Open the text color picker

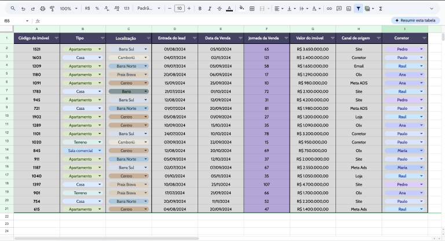(x=229, y=9)
